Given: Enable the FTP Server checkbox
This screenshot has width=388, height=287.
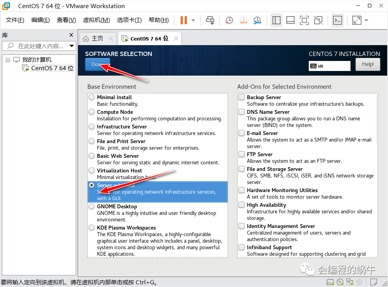Looking at the screenshot, I should coord(242,154).
